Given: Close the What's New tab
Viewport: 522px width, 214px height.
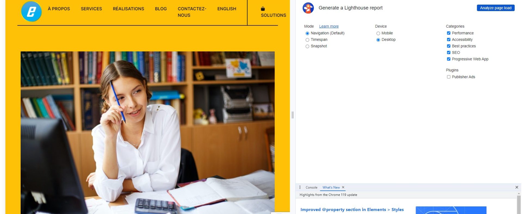Looking at the screenshot, I should pyautogui.click(x=343, y=187).
